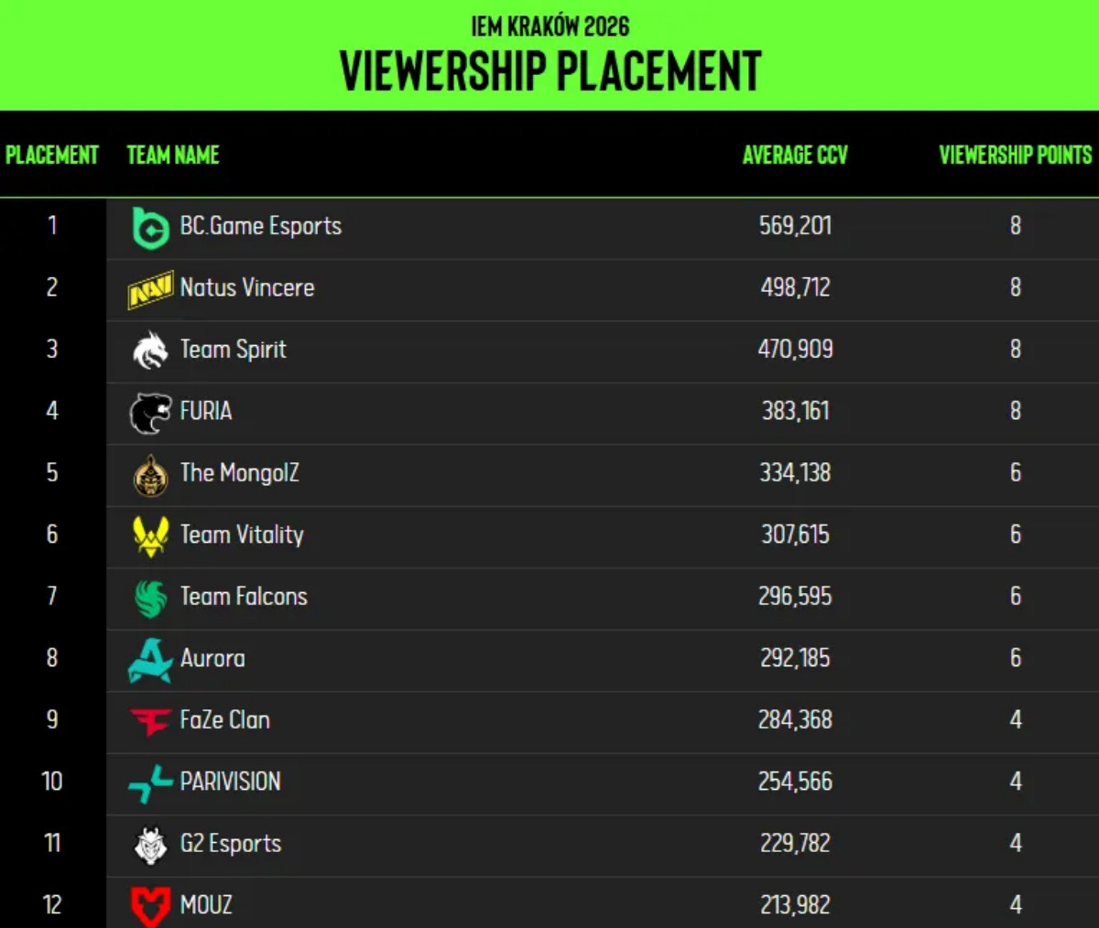This screenshot has height=928, width=1099.
Task: Click the G2 Esports samurai logo
Action: click(x=150, y=845)
